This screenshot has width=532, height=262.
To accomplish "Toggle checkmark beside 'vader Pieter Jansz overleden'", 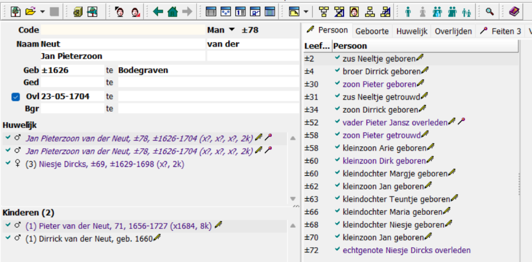I will (337, 122).
